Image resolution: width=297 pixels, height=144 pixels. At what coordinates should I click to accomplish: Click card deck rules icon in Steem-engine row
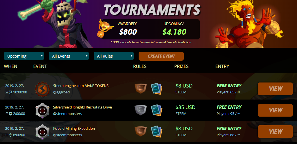(x=157, y=89)
